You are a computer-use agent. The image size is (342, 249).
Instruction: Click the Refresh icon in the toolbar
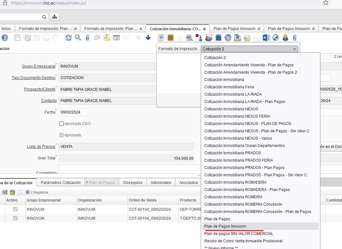tap(69, 38)
